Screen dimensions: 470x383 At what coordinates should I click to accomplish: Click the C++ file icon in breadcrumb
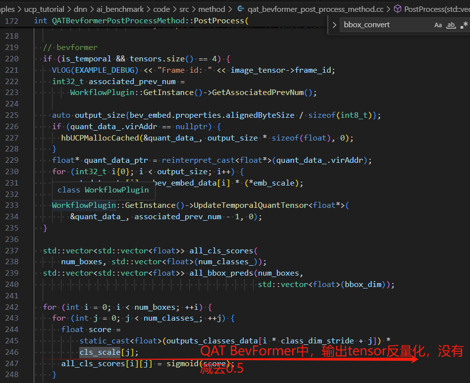[241, 9]
